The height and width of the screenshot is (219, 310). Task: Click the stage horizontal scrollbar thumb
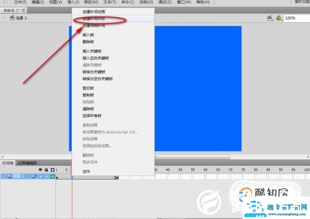192,157
